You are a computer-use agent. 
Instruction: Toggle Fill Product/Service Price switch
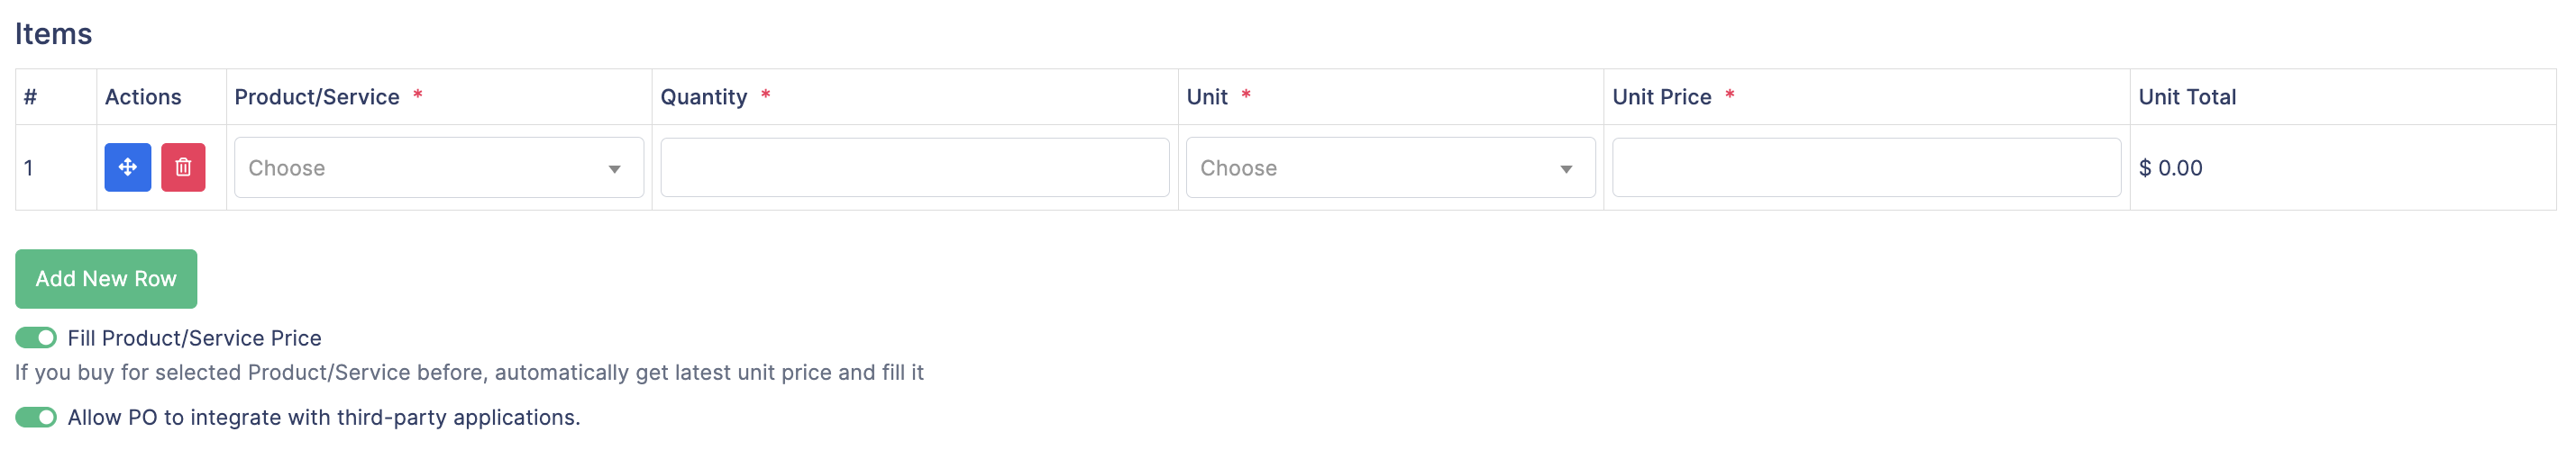pos(36,338)
